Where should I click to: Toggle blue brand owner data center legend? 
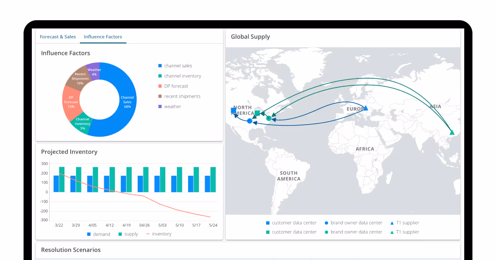coord(353,223)
